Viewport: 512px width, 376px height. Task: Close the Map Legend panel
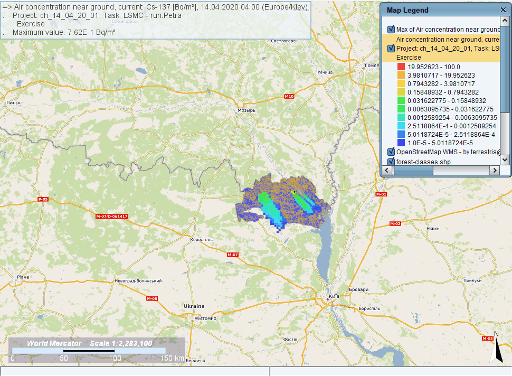[502, 10]
